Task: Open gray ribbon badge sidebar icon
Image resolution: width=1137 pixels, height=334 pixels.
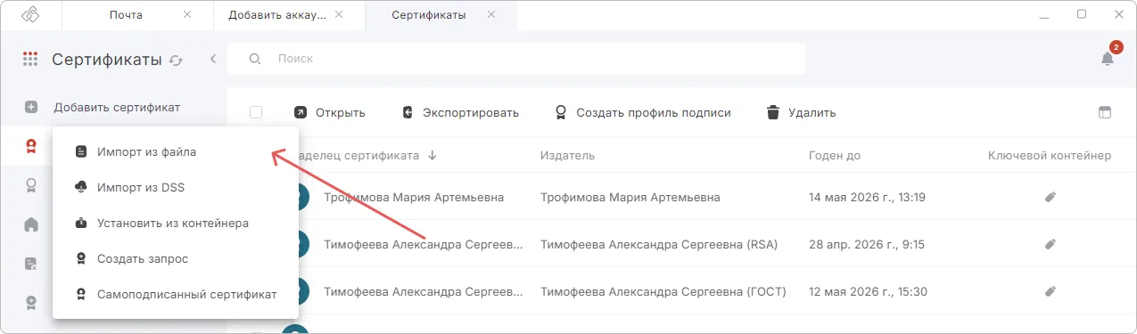Action: coord(30,185)
